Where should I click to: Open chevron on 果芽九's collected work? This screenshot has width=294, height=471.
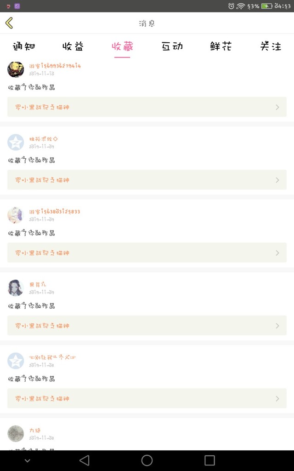277,326
